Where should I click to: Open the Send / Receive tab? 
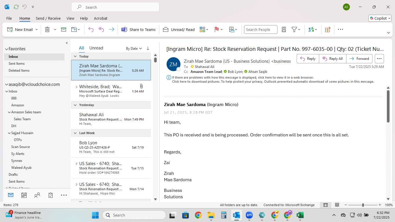point(48,18)
